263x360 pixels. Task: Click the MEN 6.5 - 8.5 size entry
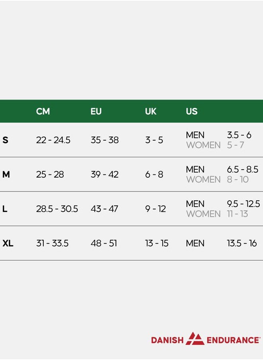click(222, 169)
